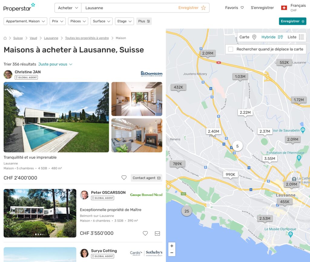Screen dimensions: 310x262
Task: Switch to Hybride view
Action: 272,37
